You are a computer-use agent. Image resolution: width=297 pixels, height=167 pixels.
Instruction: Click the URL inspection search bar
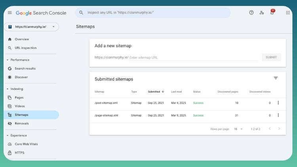[x=153, y=13]
